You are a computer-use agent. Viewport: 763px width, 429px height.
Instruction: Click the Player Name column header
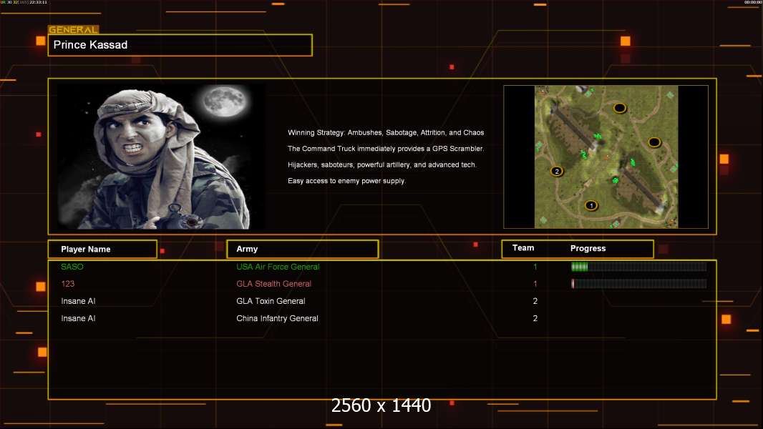point(102,250)
